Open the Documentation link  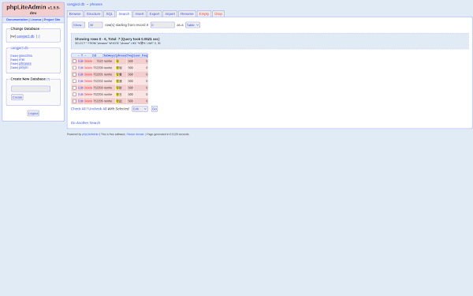(17, 20)
